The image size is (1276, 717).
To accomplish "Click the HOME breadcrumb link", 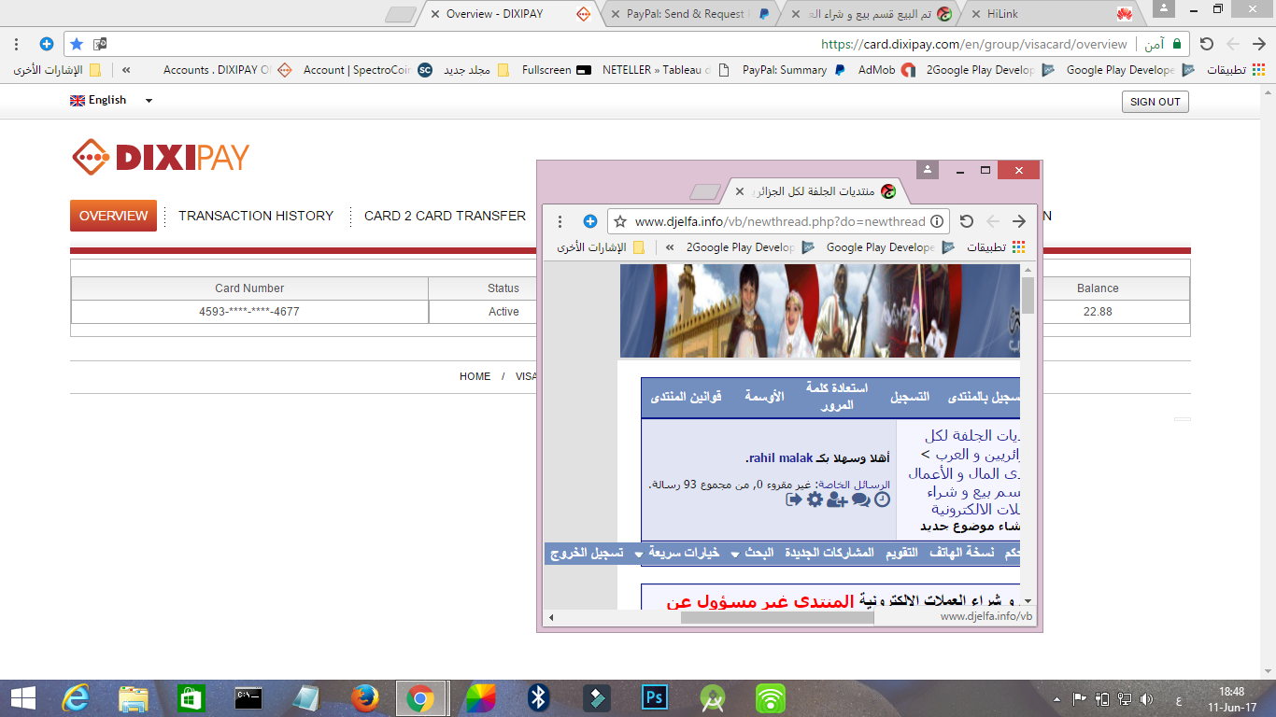I will (475, 376).
